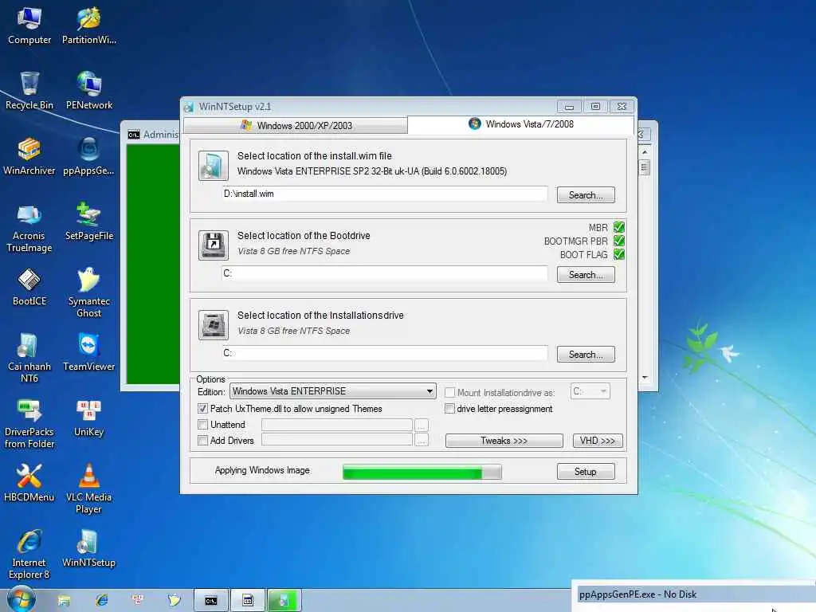This screenshot has height=612, width=816.
Task: Click the Bootdrive floppy disk icon
Action: 214,245
